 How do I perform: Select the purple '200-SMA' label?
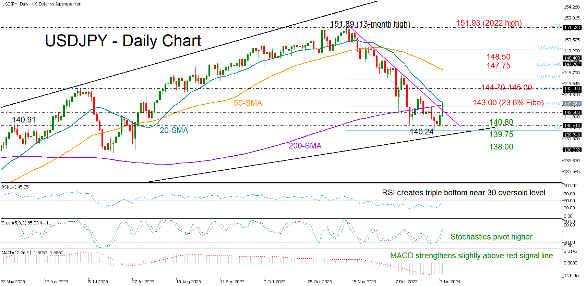305,146
